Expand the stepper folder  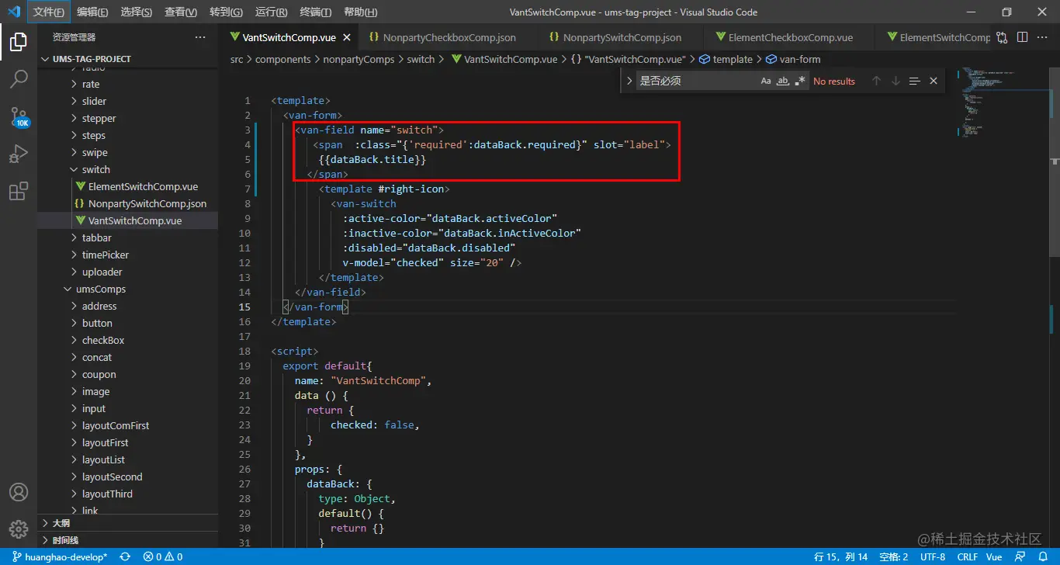[x=127, y=118]
